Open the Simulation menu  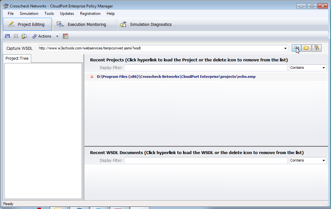29,14
